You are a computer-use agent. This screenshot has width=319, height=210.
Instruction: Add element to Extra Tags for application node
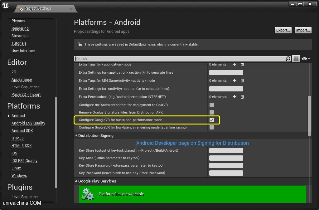(234, 64)
